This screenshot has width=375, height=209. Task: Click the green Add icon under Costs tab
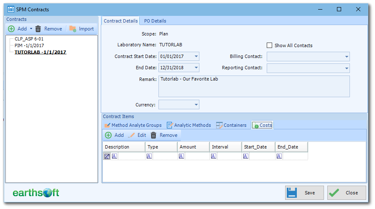[108, 135]
